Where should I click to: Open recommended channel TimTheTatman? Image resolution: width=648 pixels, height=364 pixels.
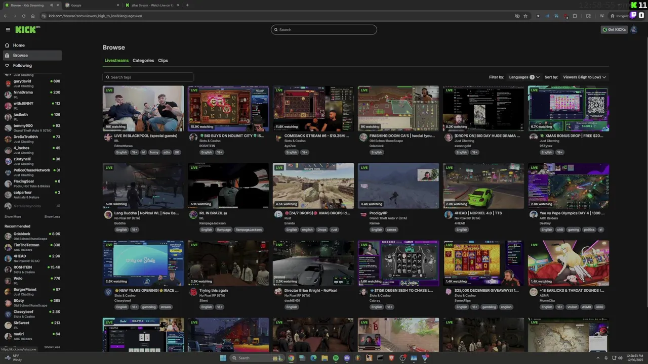pos(32,247)
